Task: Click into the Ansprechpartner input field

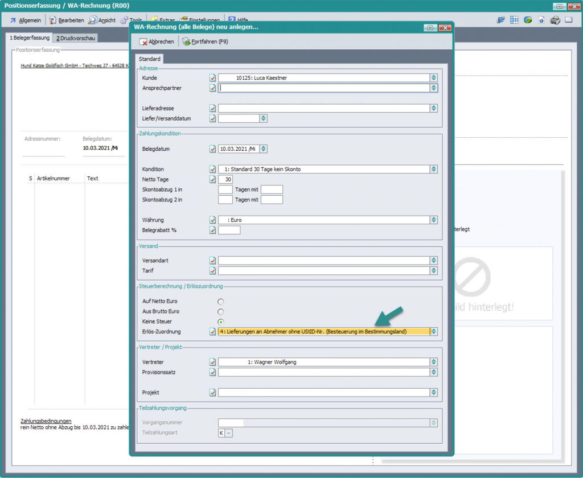Action: point(323,88)
